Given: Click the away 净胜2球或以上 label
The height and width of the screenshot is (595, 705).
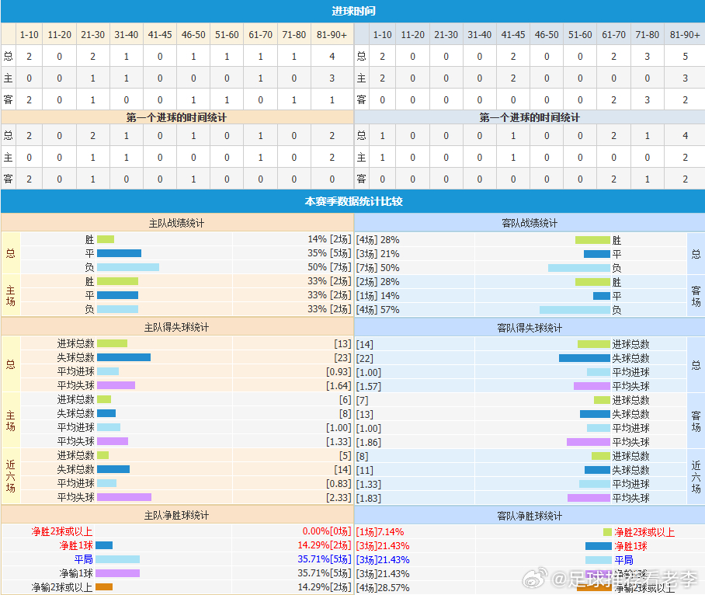Looking at the screenshot, I should (644, 533).
